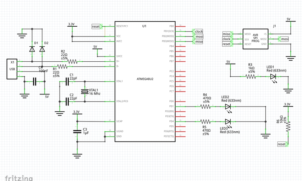The width and height of the screenshot is (302, 181).
Task: Click the clock net label at PB1(SCK)
Action: coord(199,31)
